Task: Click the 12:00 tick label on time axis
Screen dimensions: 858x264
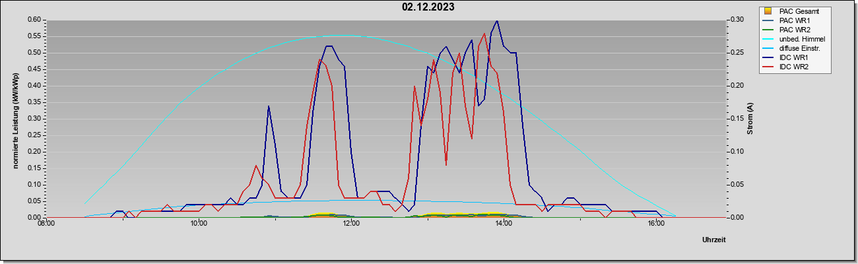Action: (x=351, y=224)
